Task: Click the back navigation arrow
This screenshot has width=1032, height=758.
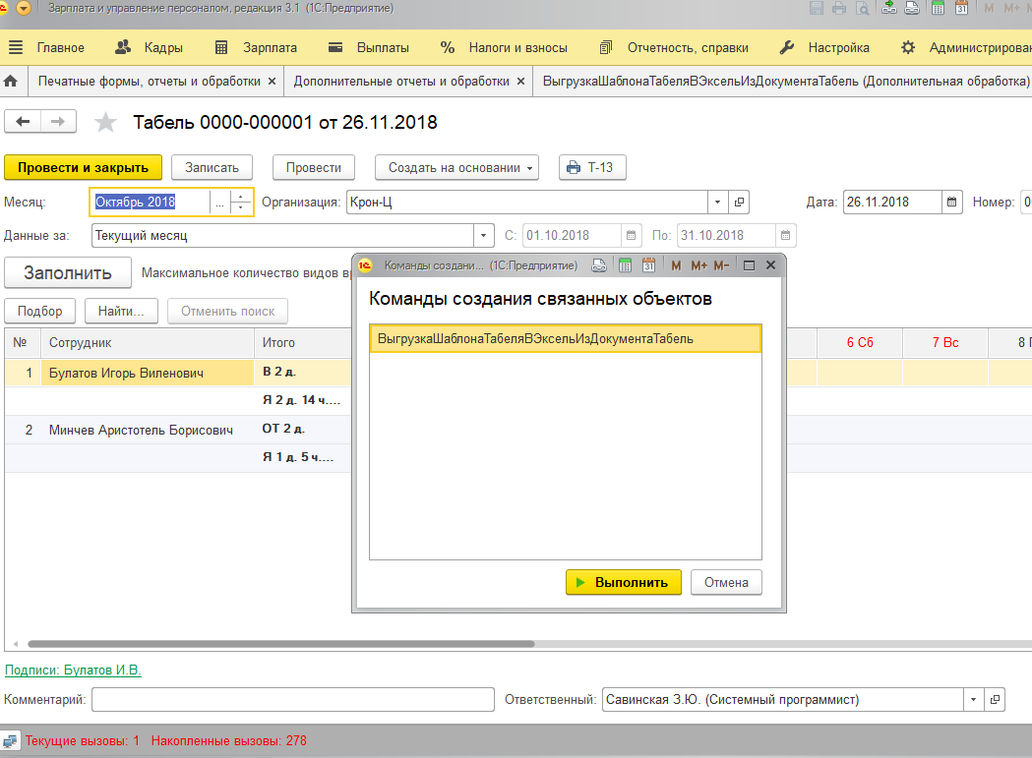Action: (x=23, y=122)
